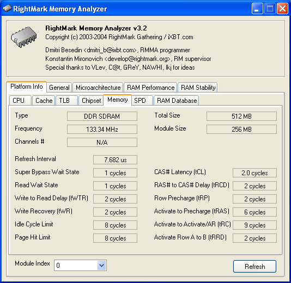The image size is (291, 283).
Task: Switch to the RAM Performance tab
Action: click(x=150, y=88)
